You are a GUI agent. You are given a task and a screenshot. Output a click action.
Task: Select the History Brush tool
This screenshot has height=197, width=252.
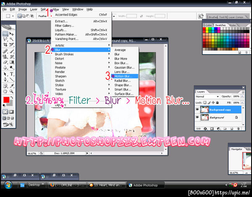[x=11, y=57]
